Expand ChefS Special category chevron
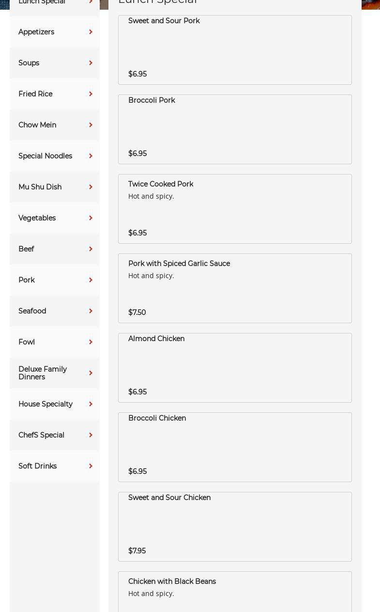The width and height of the screenshot is (380, 612). pos(91,435)
